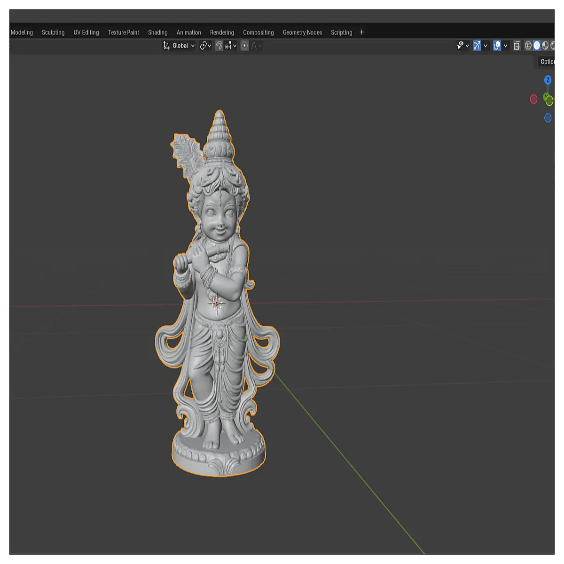
Task: Toggle X-ray mode icon
Action: point(517,46)
